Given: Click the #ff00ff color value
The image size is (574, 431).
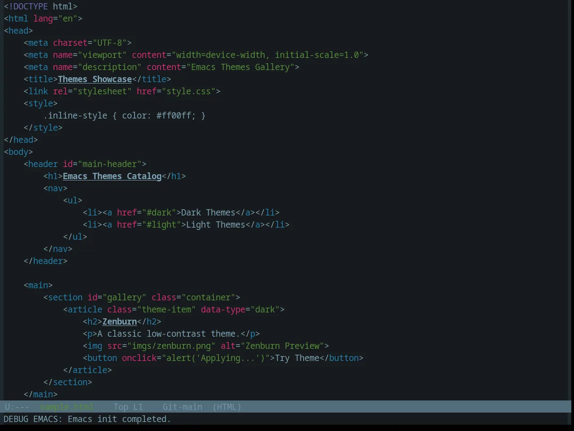Looking at the screenshot, I should pos(174,115).
